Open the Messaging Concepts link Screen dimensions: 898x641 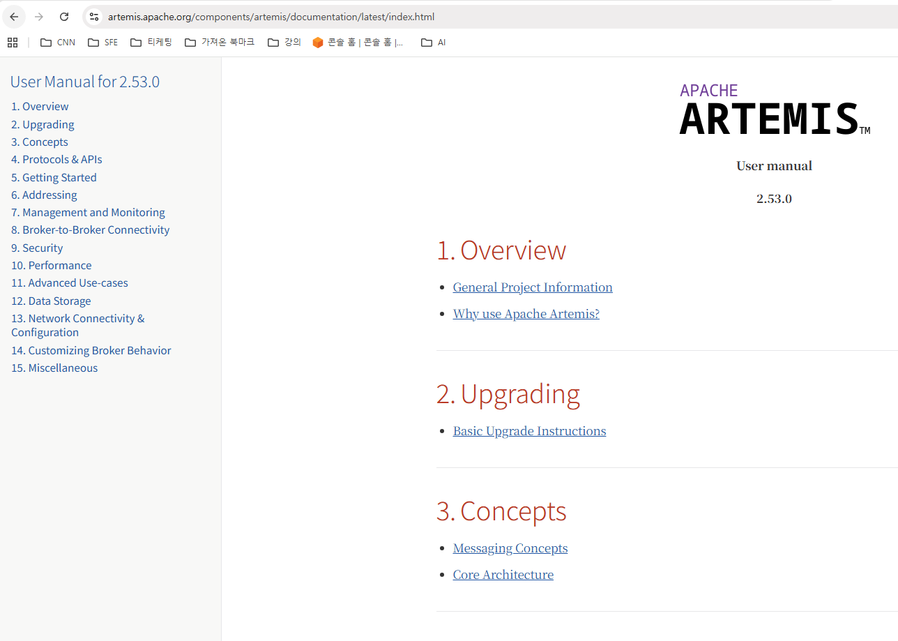point(510,548)
